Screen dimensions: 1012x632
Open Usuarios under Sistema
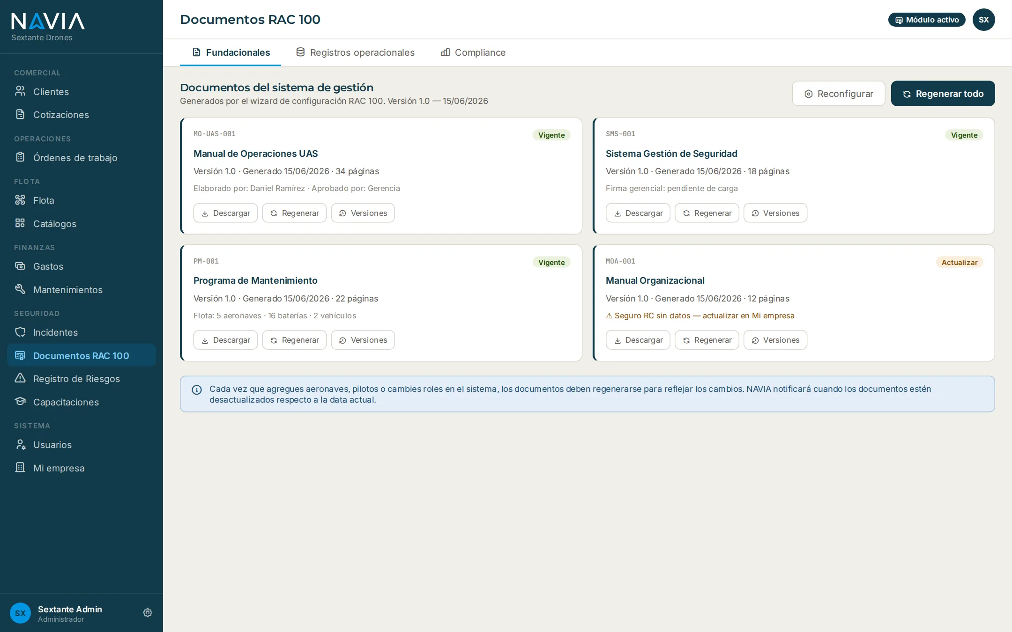pyautogui.click(x=82, y=445)
